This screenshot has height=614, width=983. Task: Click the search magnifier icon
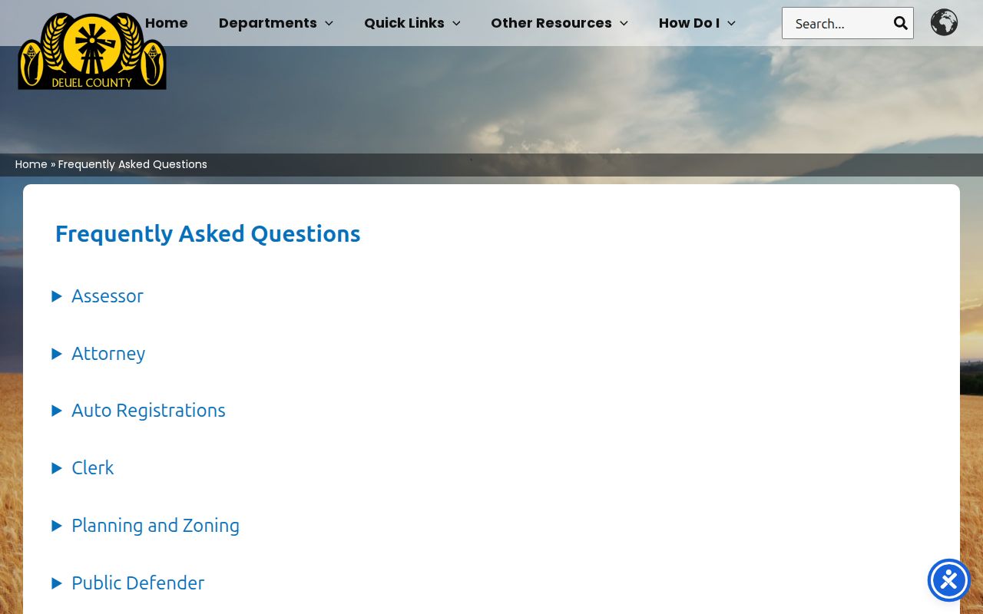900,23
